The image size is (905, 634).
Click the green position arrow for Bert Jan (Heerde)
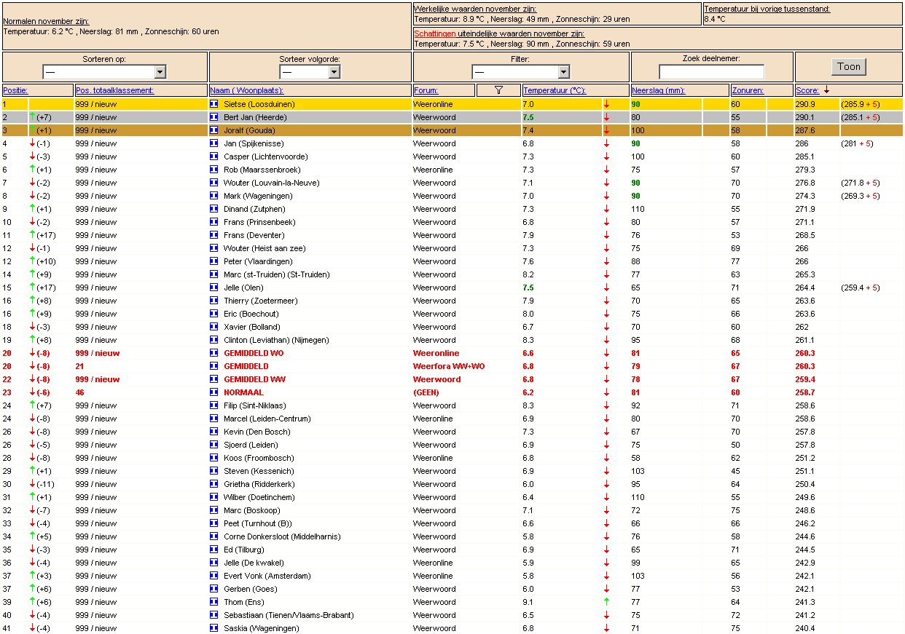click(x=32, y=117)
